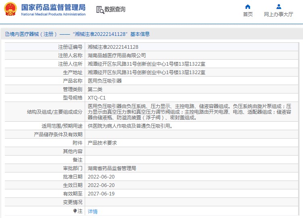This screenshot has height=218, width=303.
Task: Open the 数据查询 page link
Action: point(115,9)
